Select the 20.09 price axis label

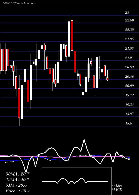tap(130, 86)
